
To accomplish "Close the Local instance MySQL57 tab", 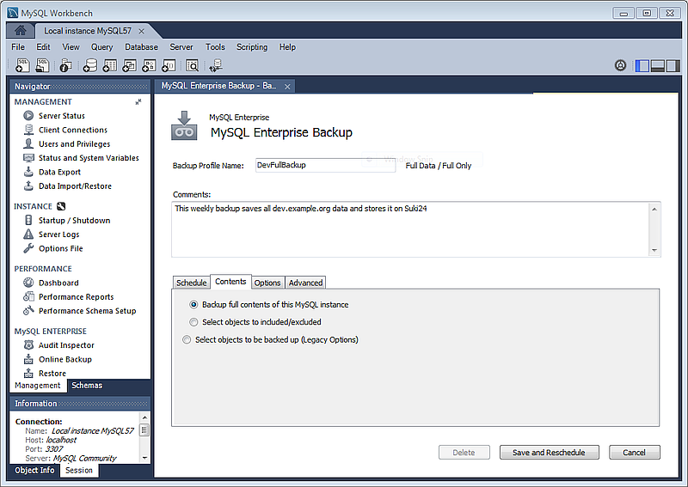I will (x=141, y=31).
